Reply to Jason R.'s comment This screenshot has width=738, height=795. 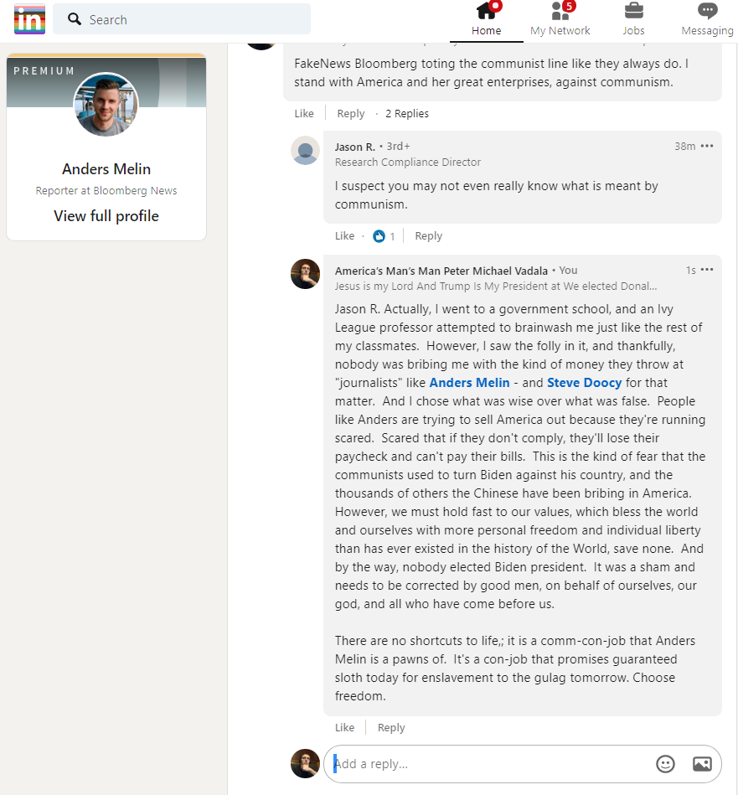428,236
